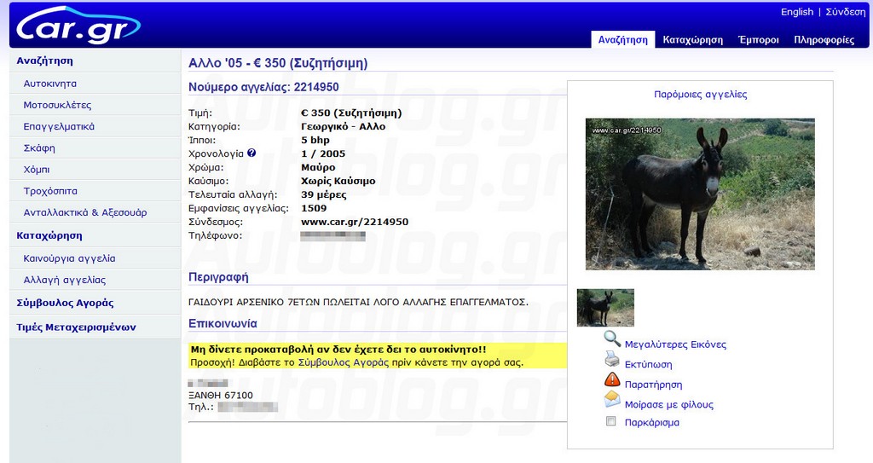Image resolution: width=873 pixels, height=463 pixels.
Task: Click the printer icon to print
Action: pos(612,359)
